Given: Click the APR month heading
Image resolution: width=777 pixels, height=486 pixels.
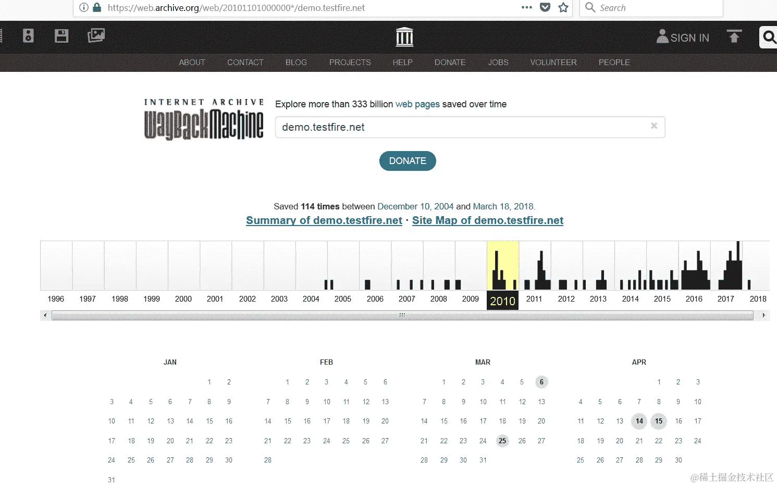Looking at the screenshot, I should tap(639, 362).
